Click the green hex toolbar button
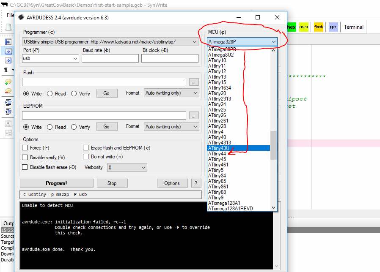The width and height of the screenshot is (380, 272). click(292, 27)
